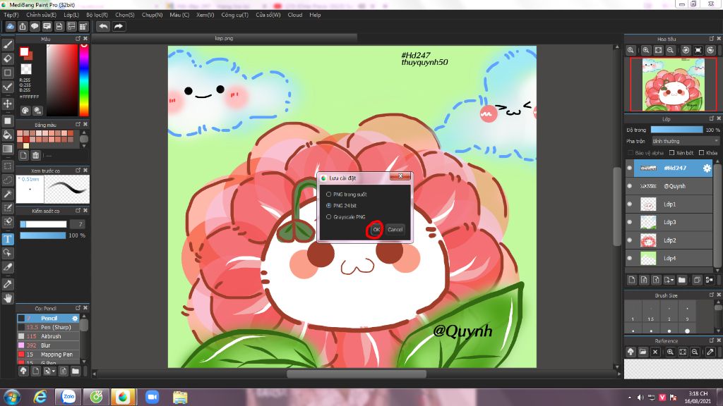Image resolution: width=723 pixels, height=406 pixels.
Task: Enable the Khóa checkbox
Action: [x=702, y=153]
